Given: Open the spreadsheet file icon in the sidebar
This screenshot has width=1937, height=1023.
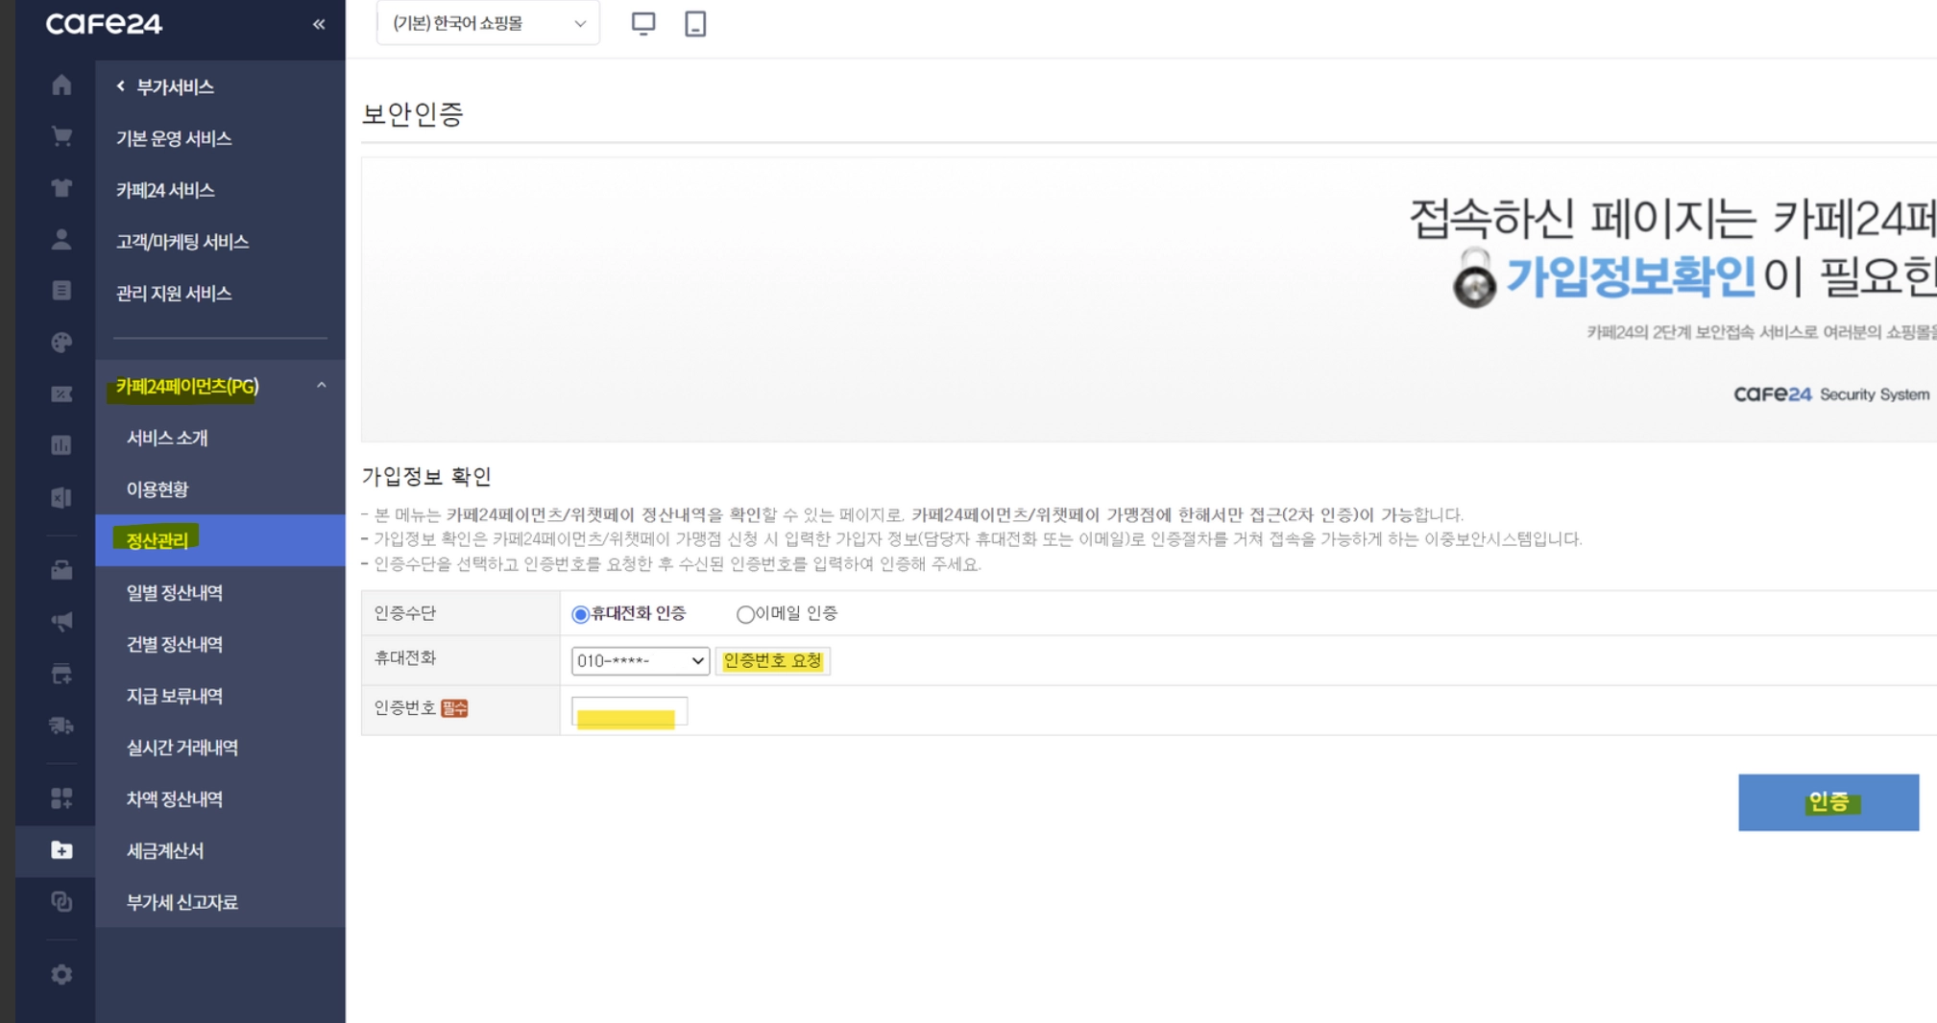Looking at the screenshot, I should coord(61,497).
